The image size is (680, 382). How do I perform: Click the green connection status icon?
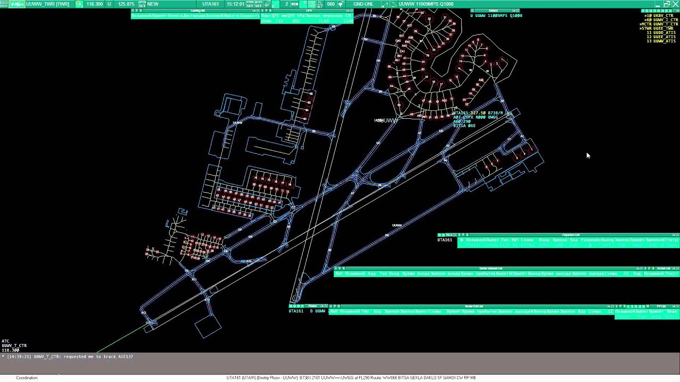[79, 4]
